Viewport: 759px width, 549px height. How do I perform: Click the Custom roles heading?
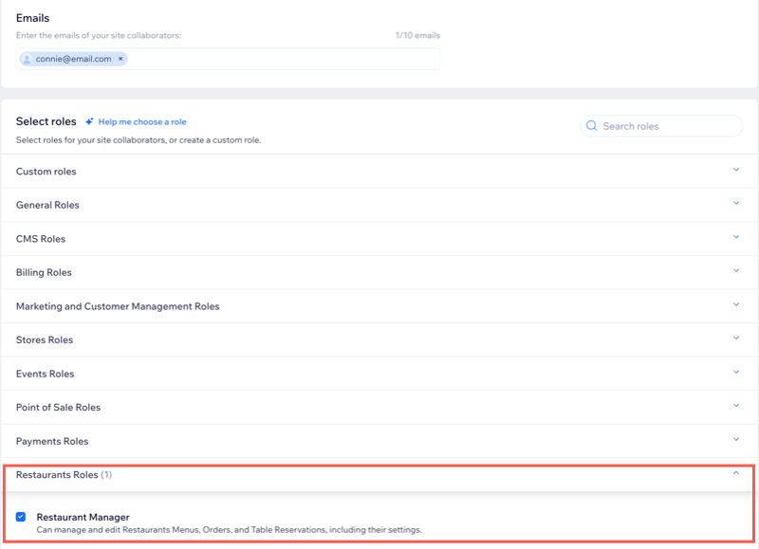(x=46, y=172)
